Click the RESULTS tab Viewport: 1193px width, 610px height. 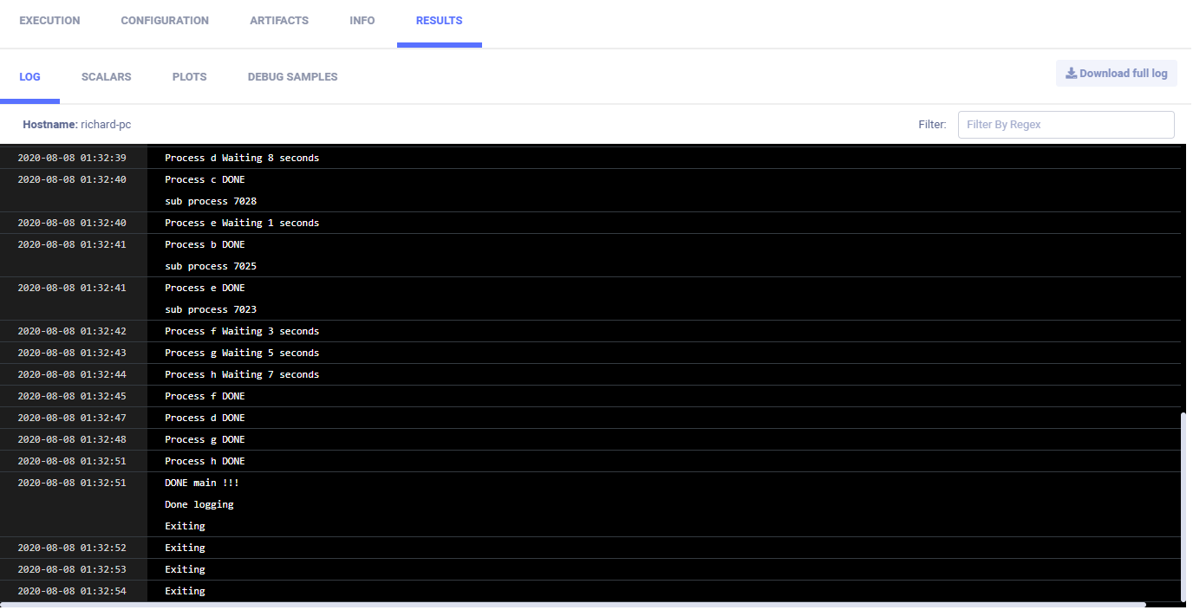click(439, 21)
